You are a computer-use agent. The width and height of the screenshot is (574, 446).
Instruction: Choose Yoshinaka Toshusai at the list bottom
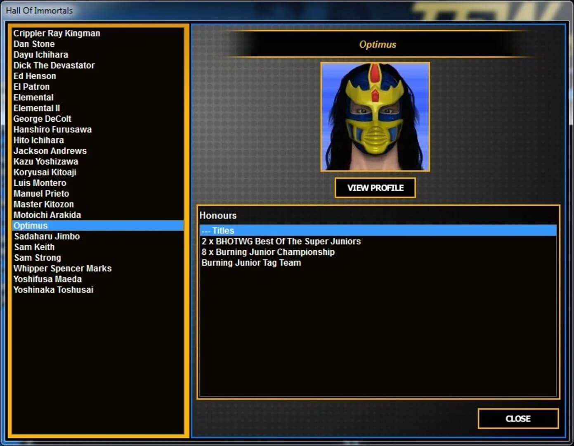pyautogui.click(x=53, y=289)
